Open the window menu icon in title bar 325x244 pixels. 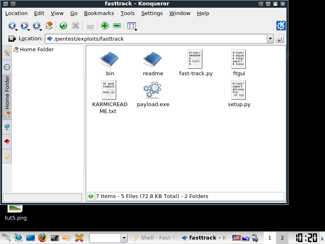click(x=6, y=4)
